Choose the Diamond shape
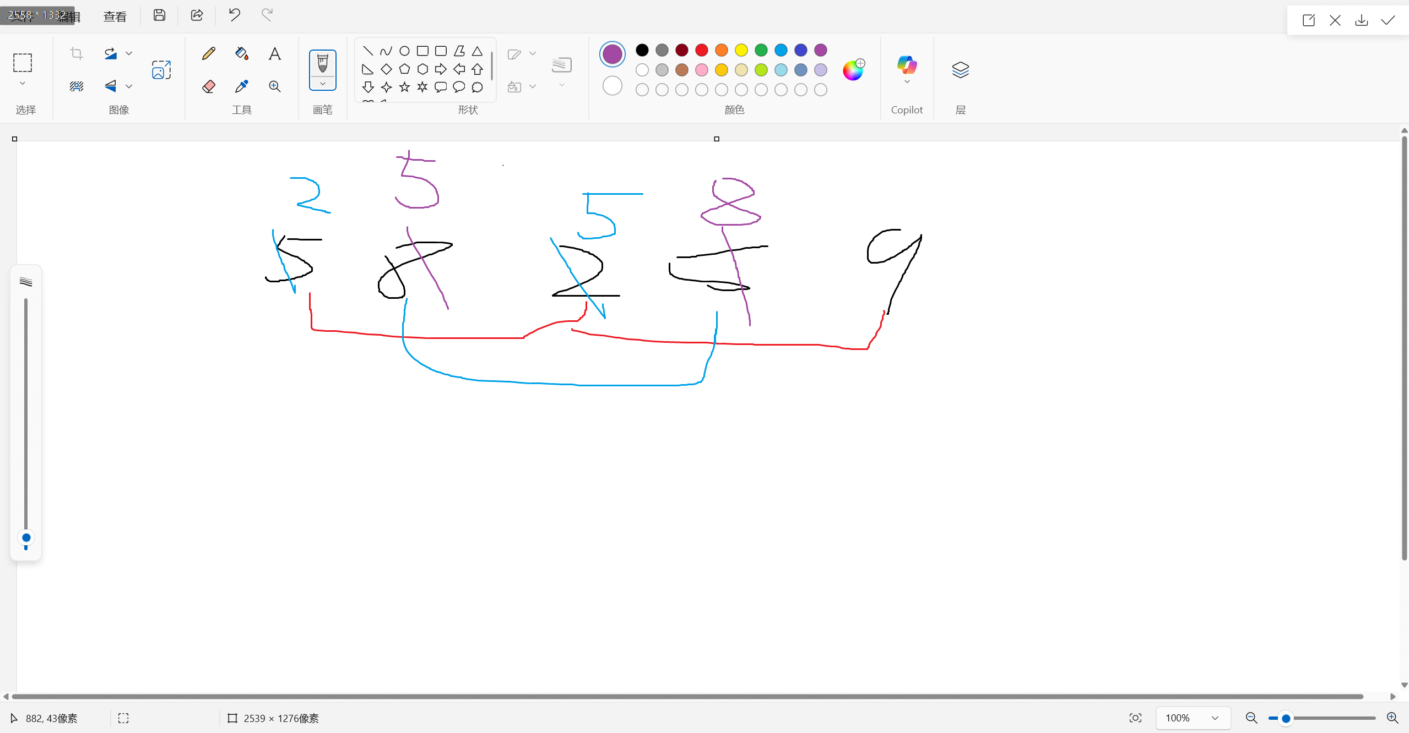The width and height of the screenshot is (1409, 733). [x=386, y=69]
